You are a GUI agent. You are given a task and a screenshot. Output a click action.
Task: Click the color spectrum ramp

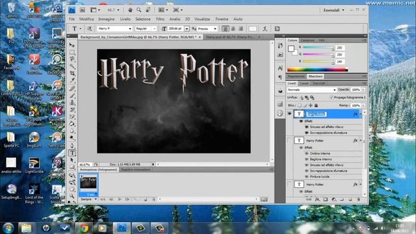point(317,70)
